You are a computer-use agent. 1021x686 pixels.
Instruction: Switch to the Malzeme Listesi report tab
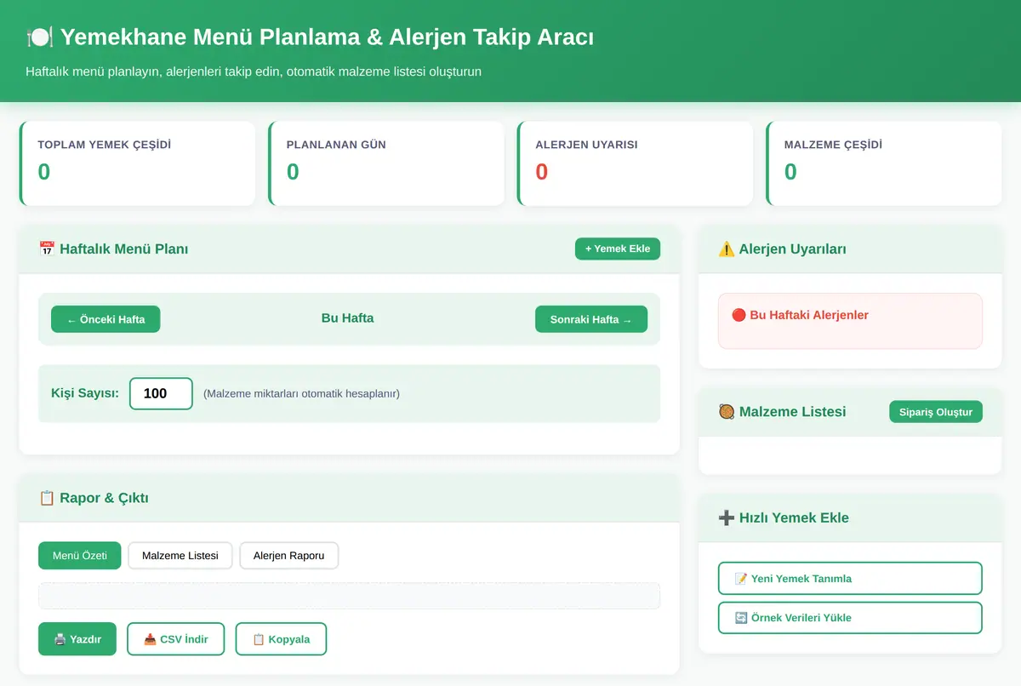[x=180, y=556]
